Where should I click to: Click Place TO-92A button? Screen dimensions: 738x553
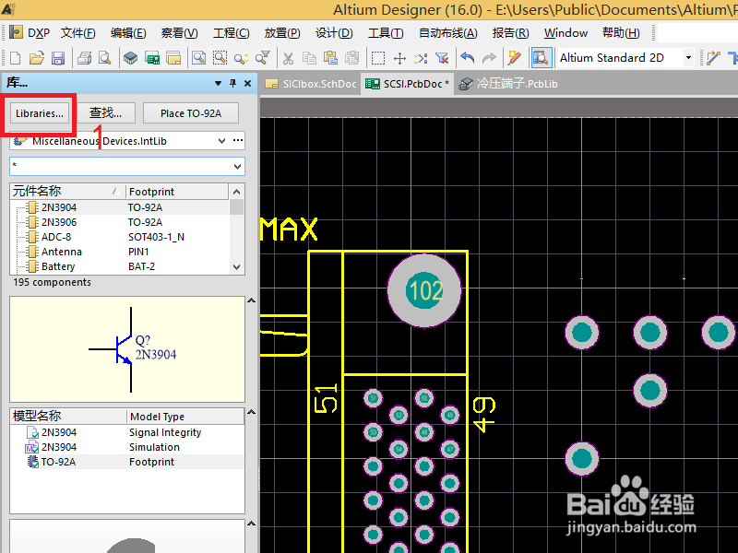[191, 113]
